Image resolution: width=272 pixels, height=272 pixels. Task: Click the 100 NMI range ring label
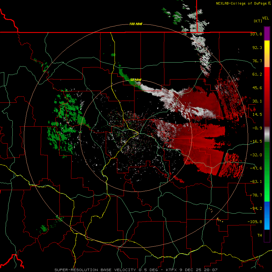(136, 24)
